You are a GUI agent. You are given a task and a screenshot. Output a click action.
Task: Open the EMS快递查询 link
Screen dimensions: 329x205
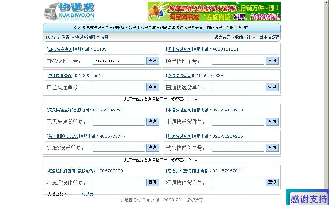coord(60,49)
